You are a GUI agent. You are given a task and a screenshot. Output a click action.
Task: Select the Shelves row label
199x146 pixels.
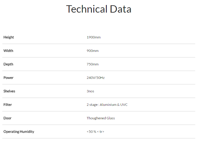[9, 91]
